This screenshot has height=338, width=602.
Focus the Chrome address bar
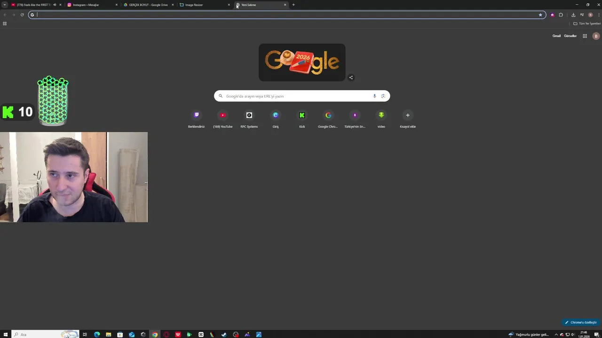point(287,15)
